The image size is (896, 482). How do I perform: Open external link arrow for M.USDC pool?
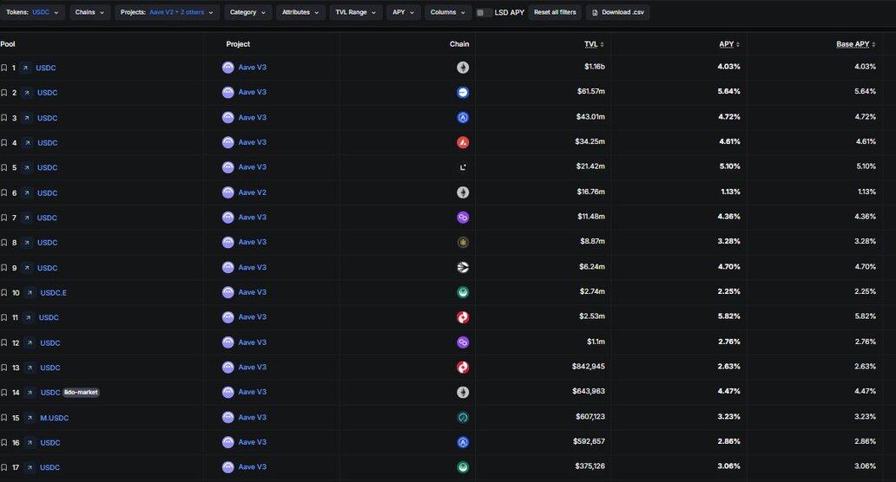pos(29,418)
